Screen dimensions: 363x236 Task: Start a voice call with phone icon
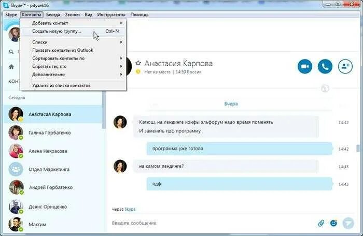pos(325,66)
